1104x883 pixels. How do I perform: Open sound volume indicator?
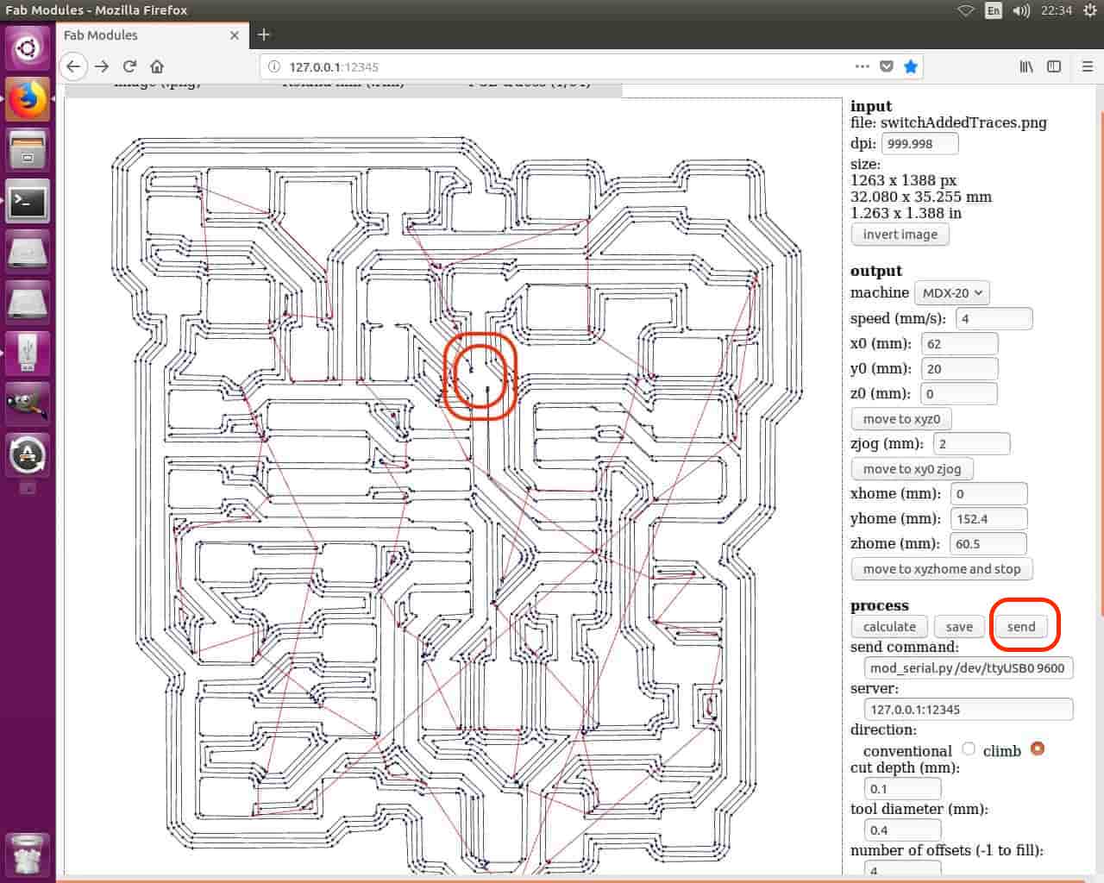point(1021,10)
